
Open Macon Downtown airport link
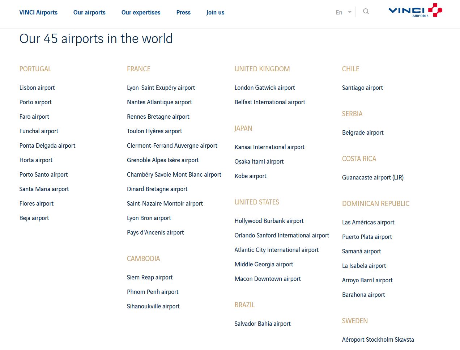(268, 279)
